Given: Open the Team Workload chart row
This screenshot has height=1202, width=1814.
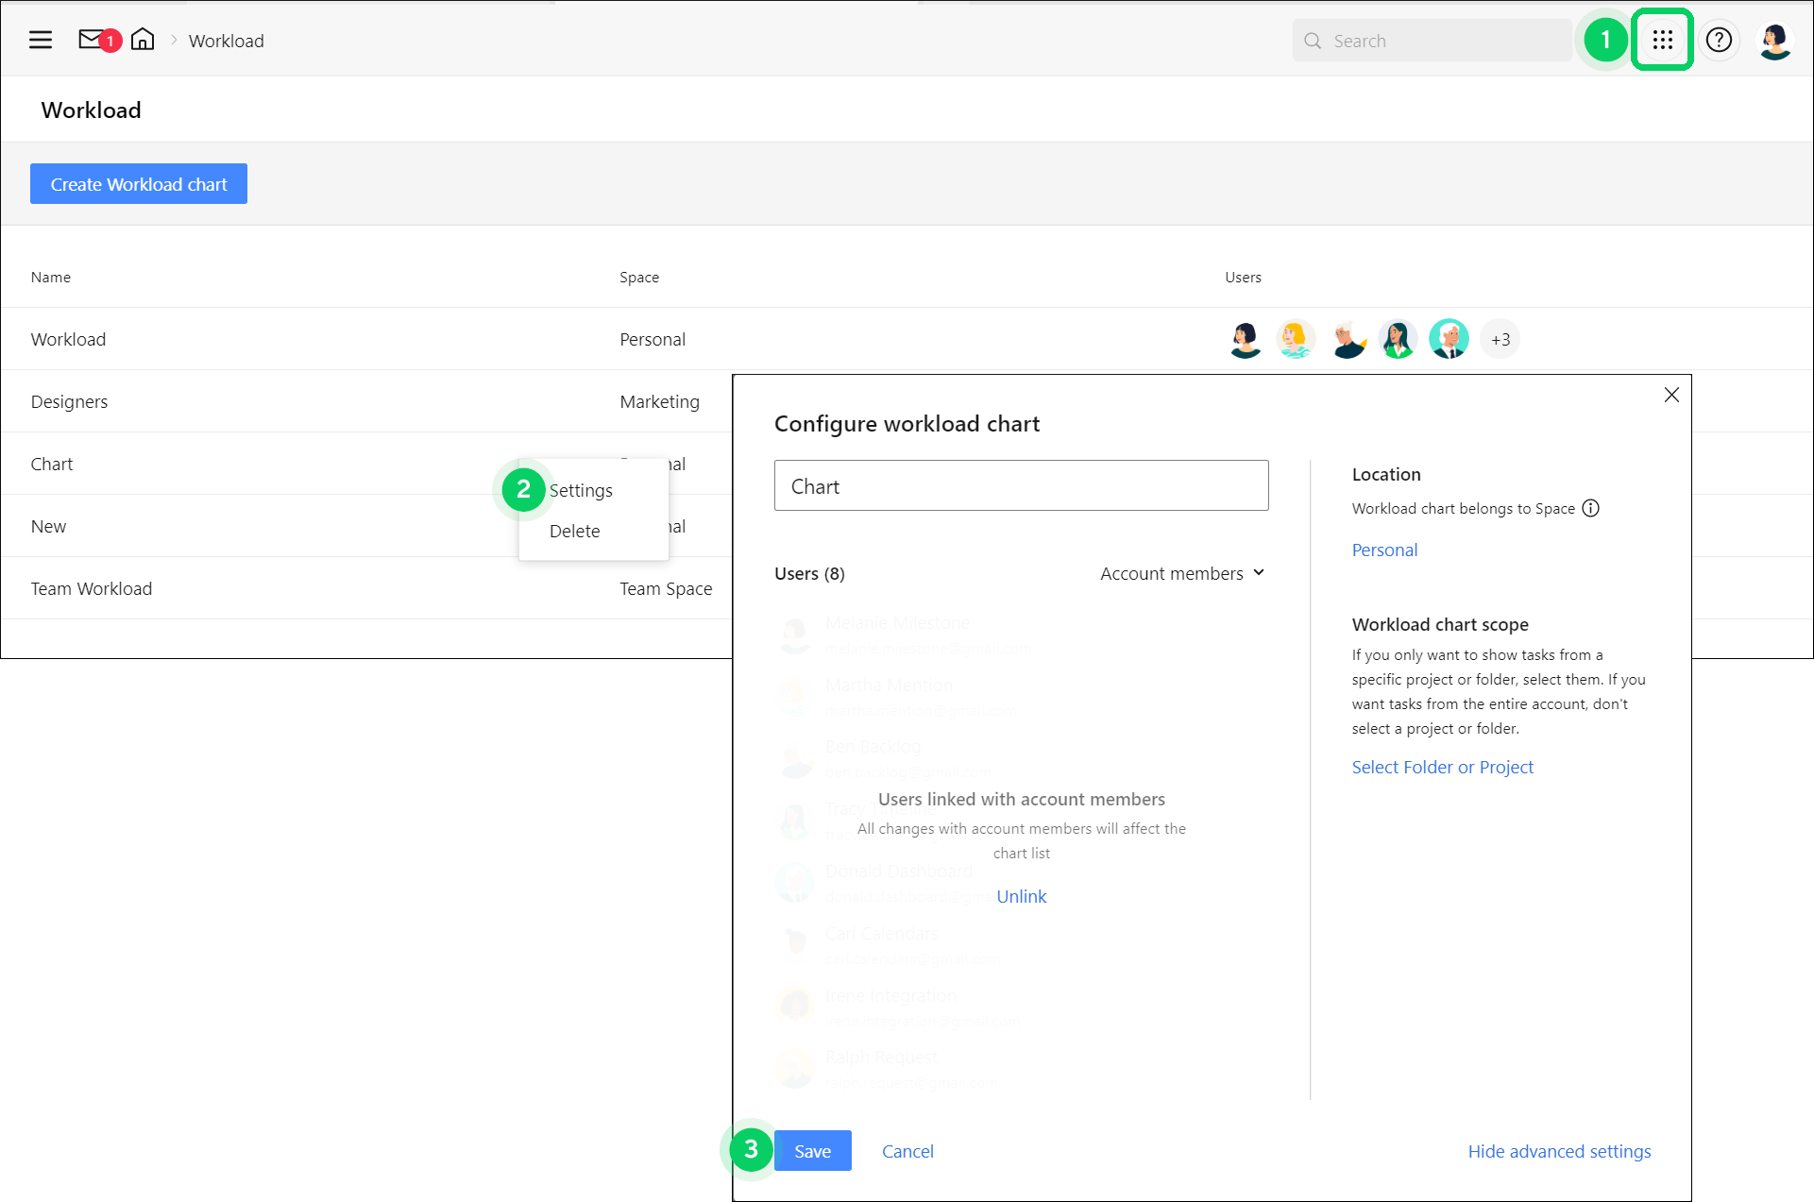Looking at the screenshot, I should pos(92,588).
